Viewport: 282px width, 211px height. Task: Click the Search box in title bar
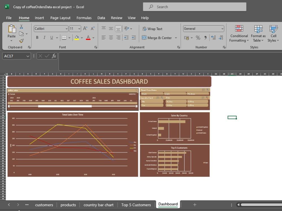195,7
